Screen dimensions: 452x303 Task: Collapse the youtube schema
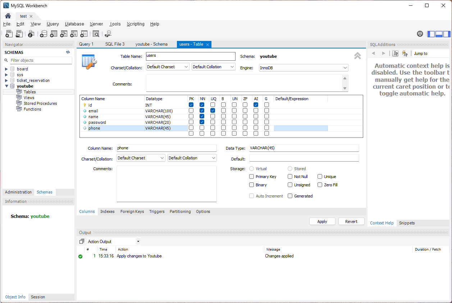point(6,86)
